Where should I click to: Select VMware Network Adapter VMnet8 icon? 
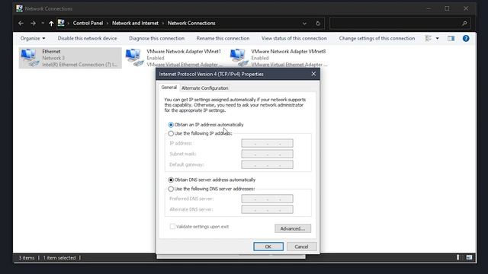[x=239, y=58]
